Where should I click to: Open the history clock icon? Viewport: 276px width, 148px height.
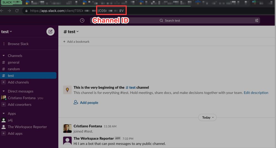click(82, 21)
